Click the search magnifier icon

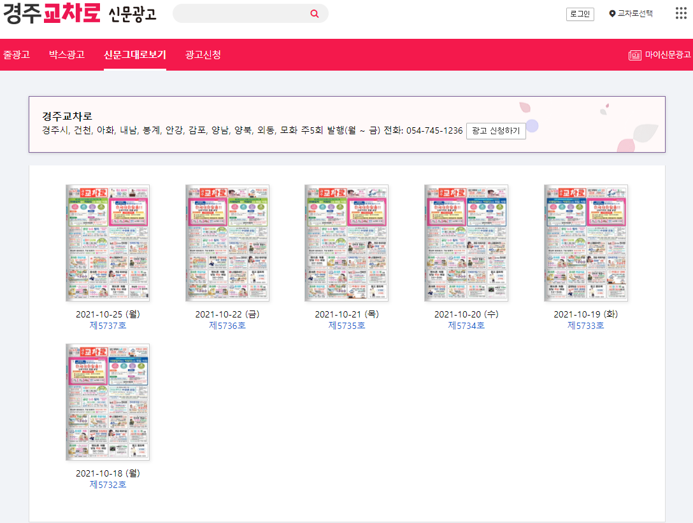[x=314, y=13]
